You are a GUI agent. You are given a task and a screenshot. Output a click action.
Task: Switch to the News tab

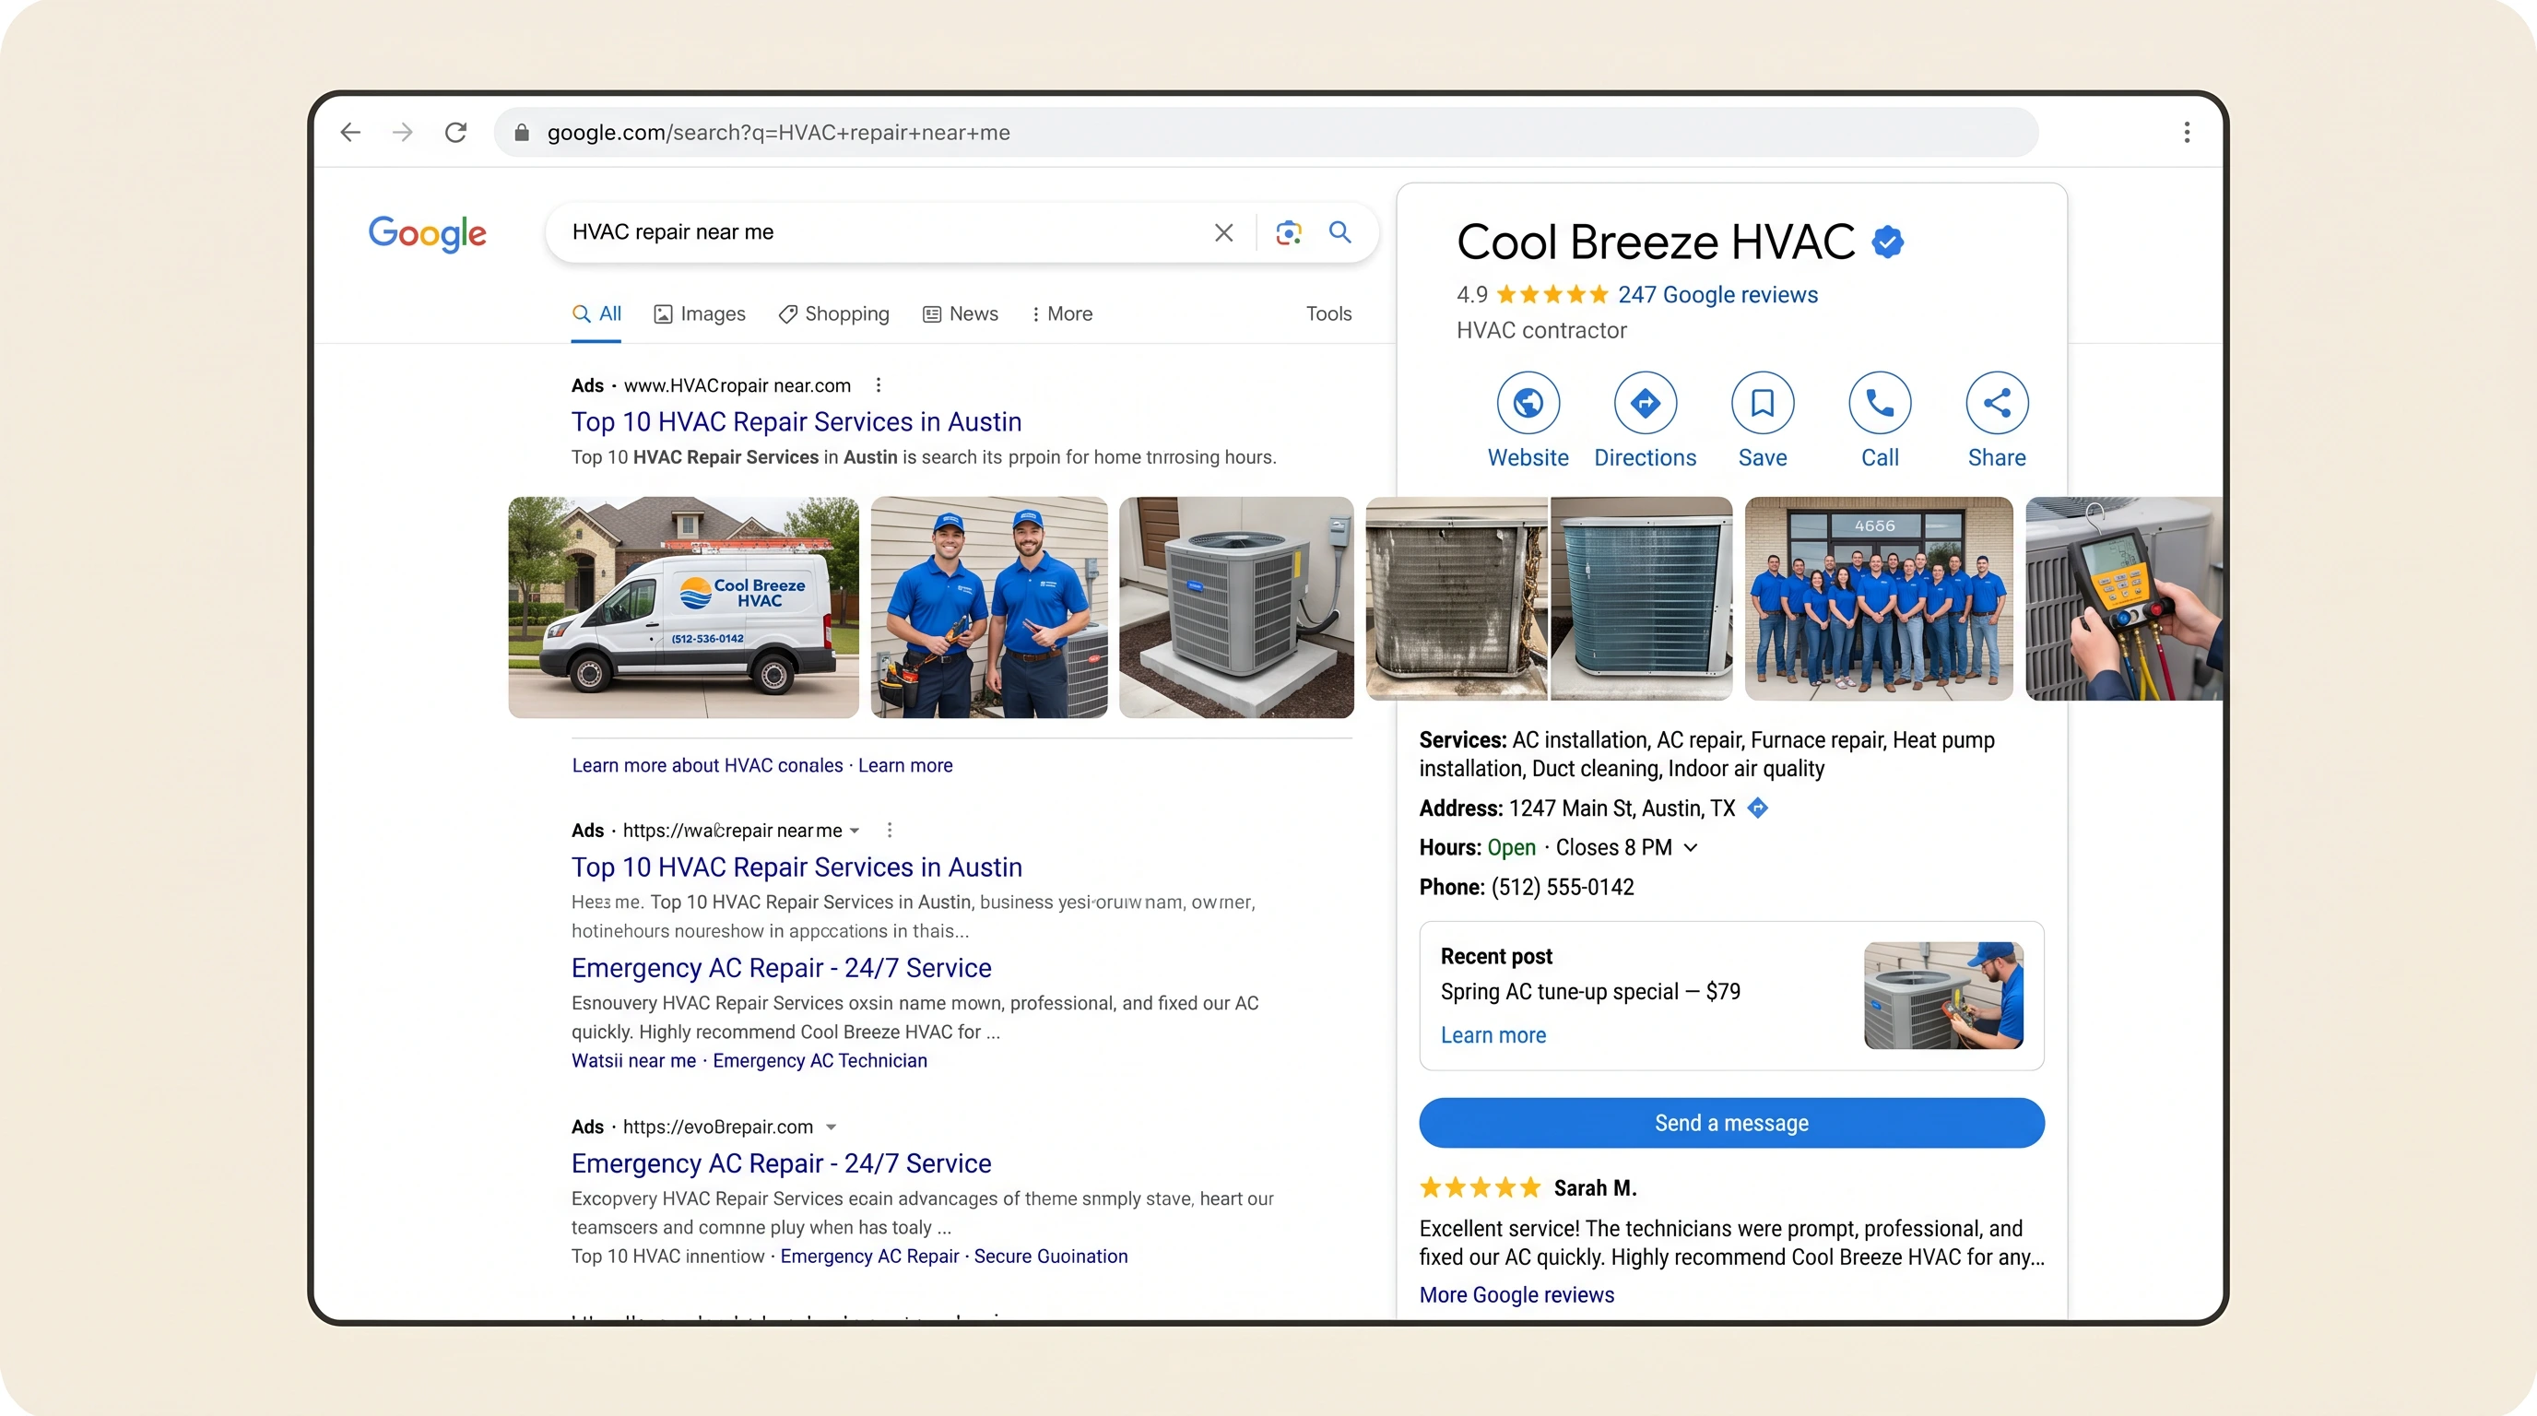tap(961, 313)
